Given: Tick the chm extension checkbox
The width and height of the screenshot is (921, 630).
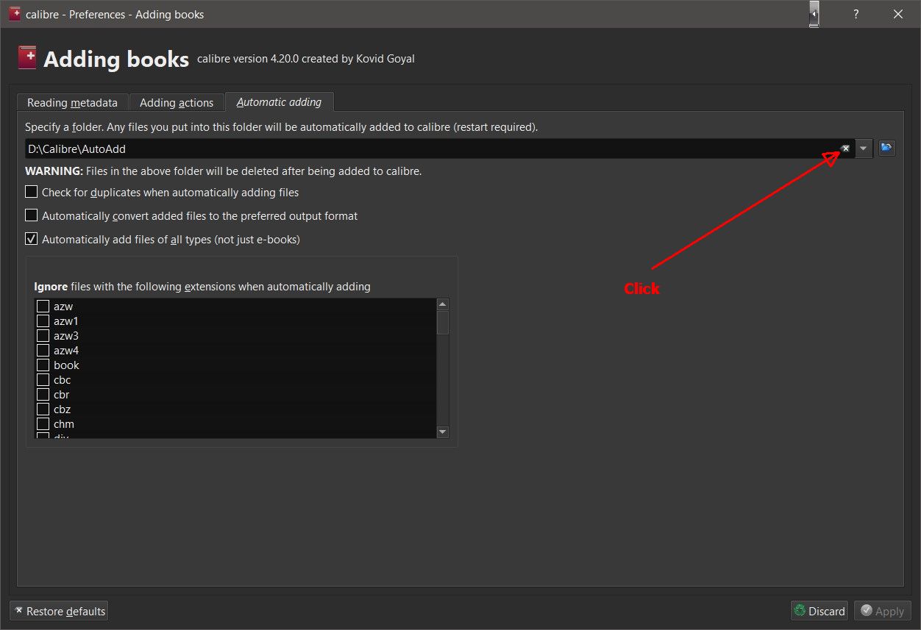Looking at the screenshot, I should (x=43, y=423).
